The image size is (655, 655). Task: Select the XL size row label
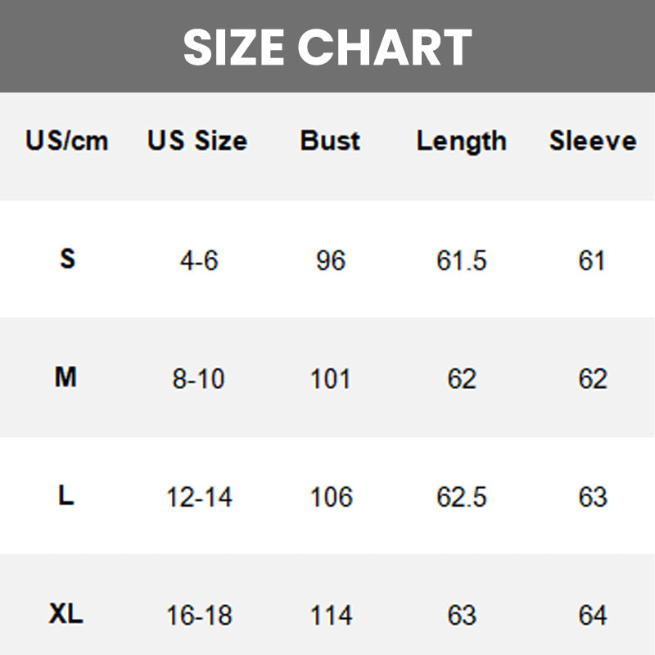tap(65, 614)
